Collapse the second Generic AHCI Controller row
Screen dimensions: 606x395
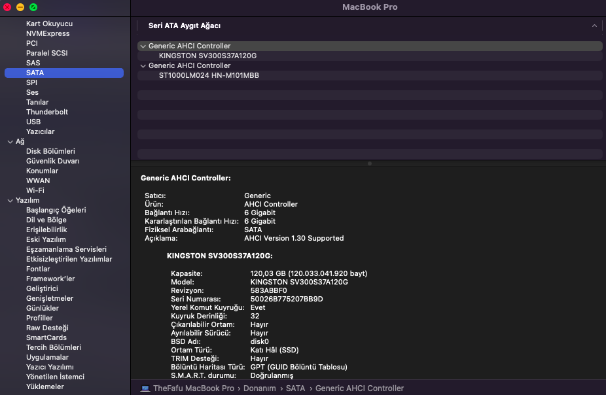coord(143,66)
